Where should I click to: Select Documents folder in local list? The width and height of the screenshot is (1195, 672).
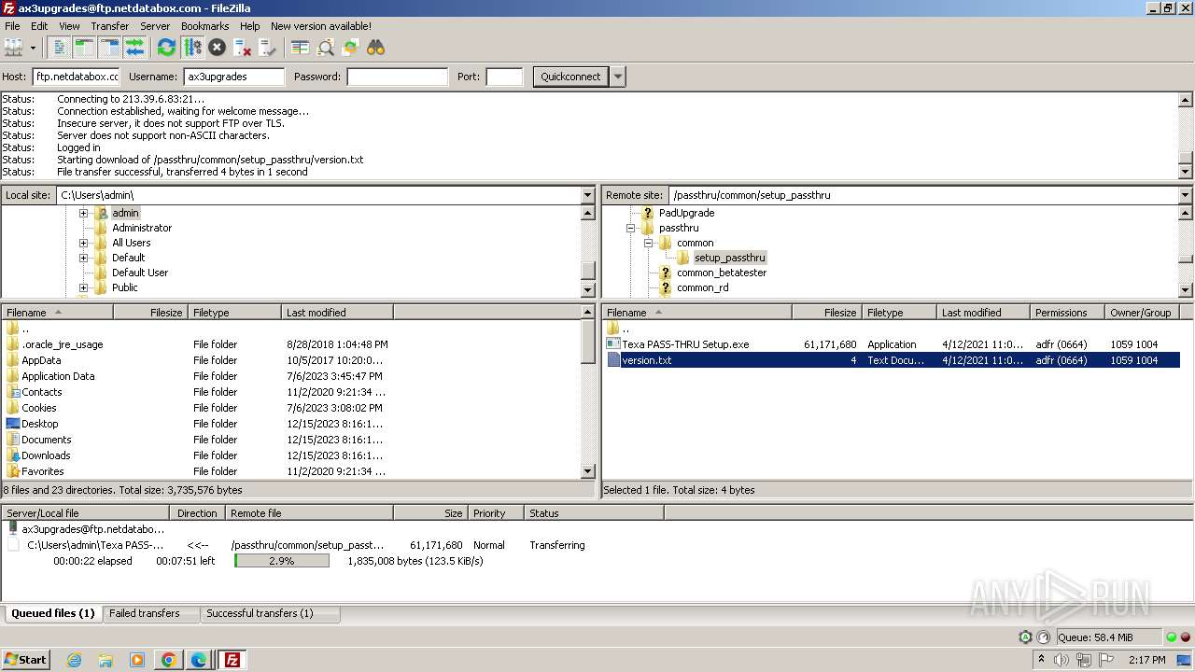[46, 440]
